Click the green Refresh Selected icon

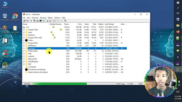pyautogui.click(x=44, y=21)
